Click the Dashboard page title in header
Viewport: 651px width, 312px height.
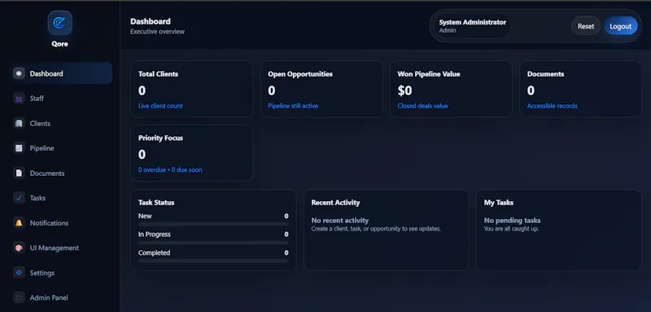(151, 22)
